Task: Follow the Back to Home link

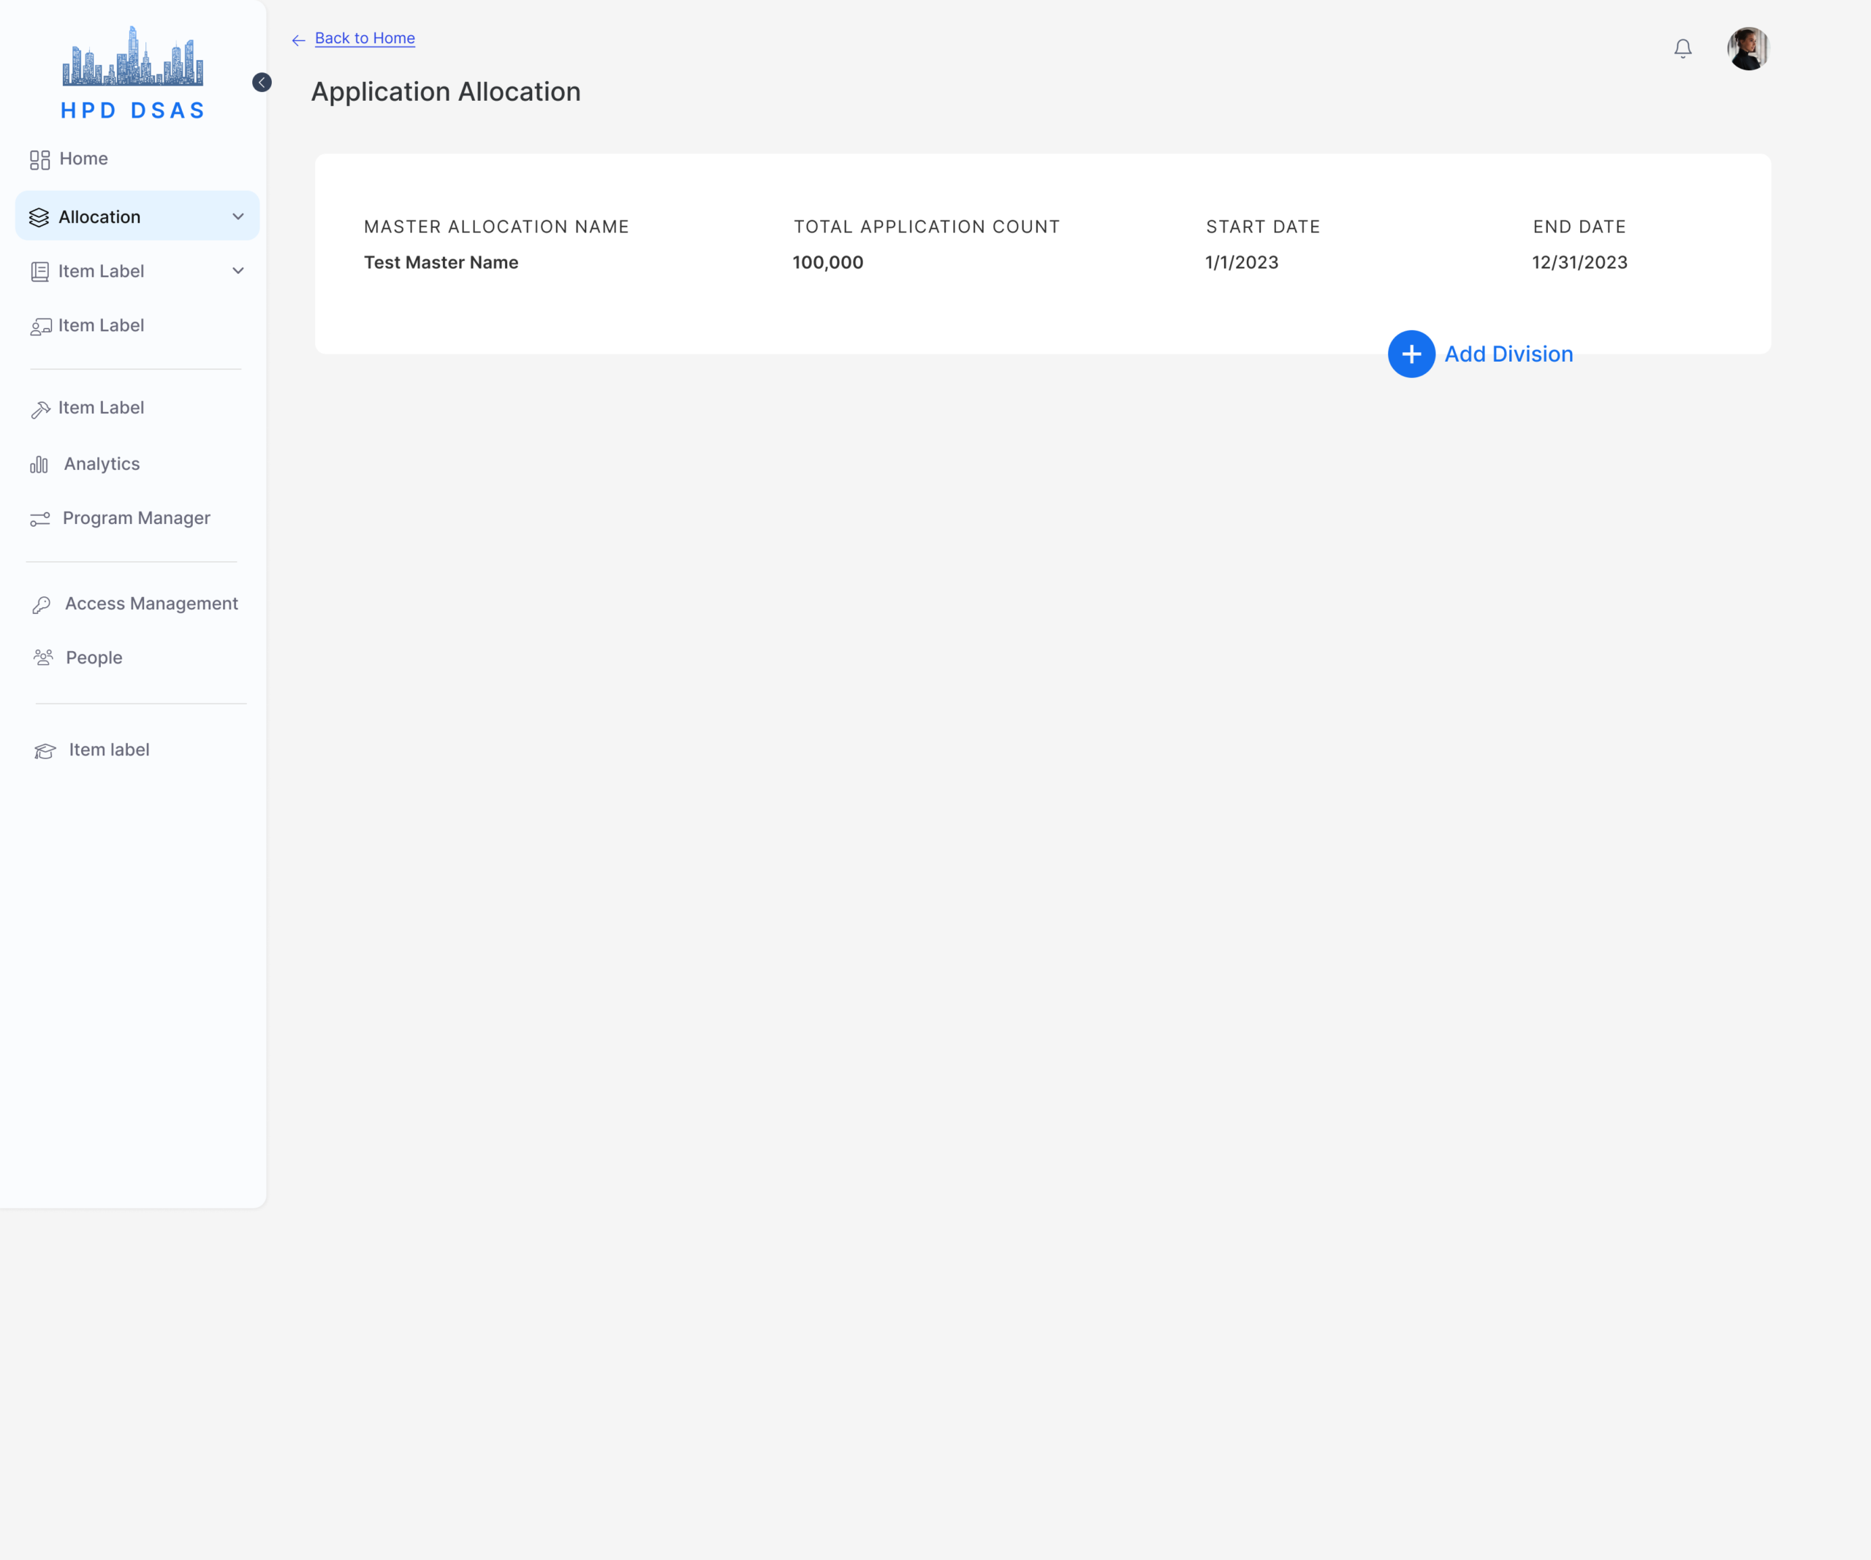Action: click(365, 38)
